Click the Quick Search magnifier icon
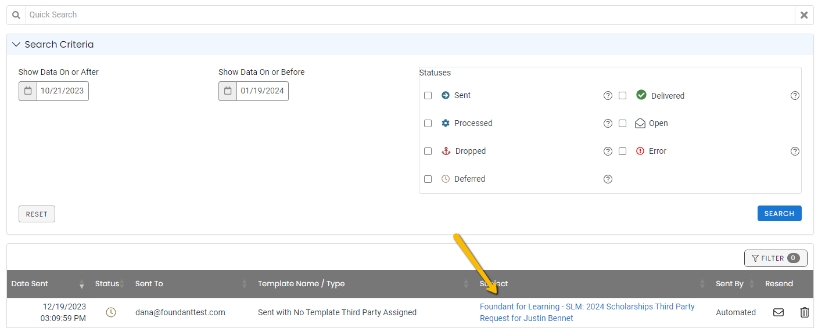The width and height of the screenshot is (818, 328). coord(16,15)
